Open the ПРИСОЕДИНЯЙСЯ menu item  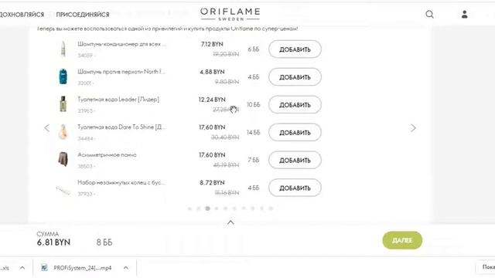point(83,15)
